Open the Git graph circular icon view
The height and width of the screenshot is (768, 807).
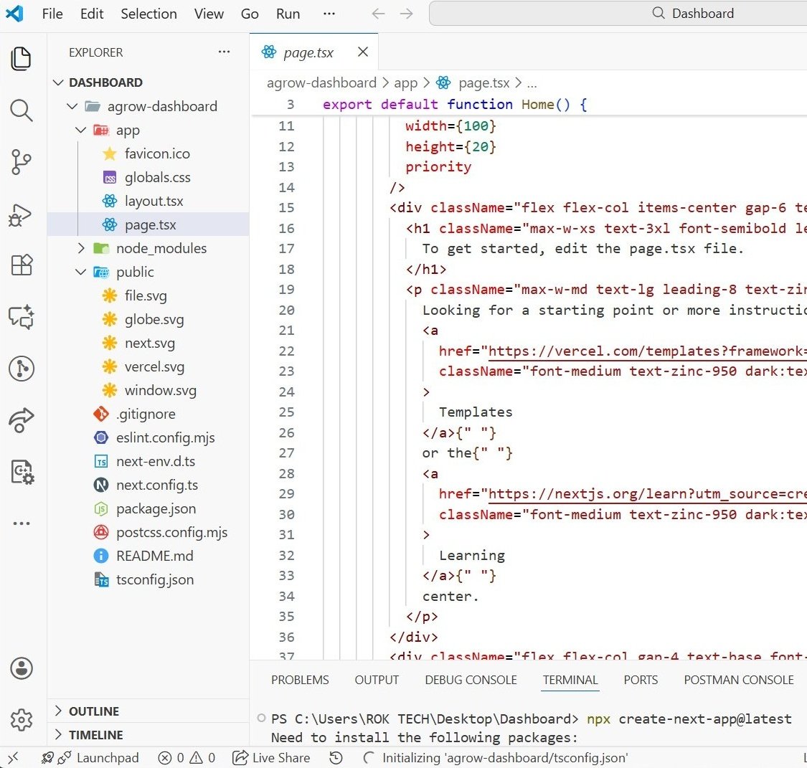(21, 369)
